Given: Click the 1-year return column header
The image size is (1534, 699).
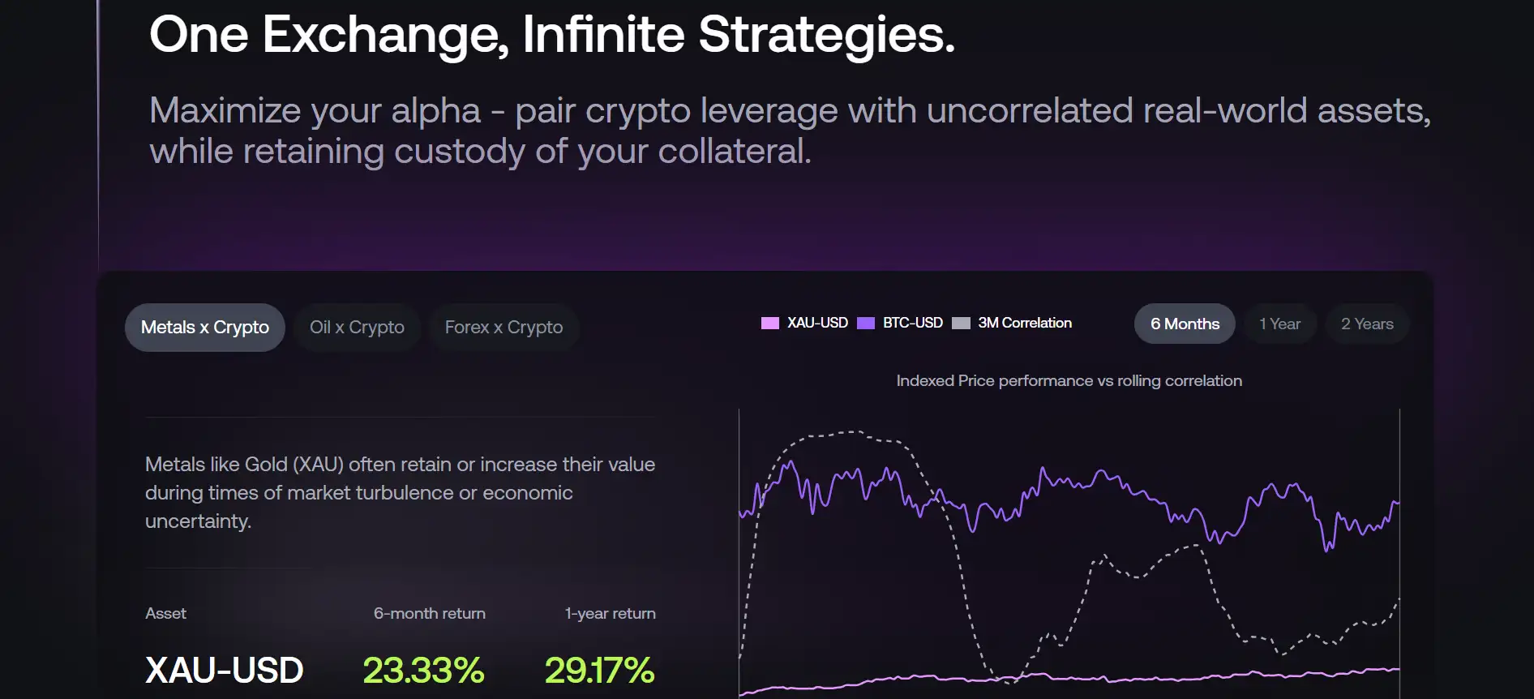Looking at the screenshot, I should 610,614.
